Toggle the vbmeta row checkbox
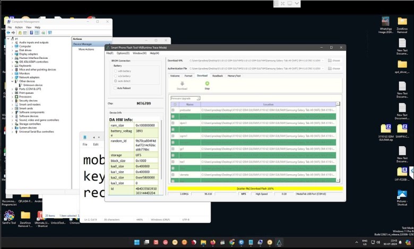Viewport: 414px width, 249px height. point(173,174)
